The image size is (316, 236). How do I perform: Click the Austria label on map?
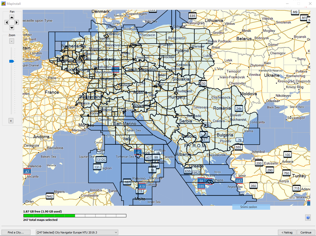click(x=140, y=92)
